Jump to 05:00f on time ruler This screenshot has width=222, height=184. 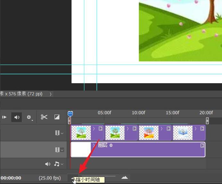click(104, 113)
